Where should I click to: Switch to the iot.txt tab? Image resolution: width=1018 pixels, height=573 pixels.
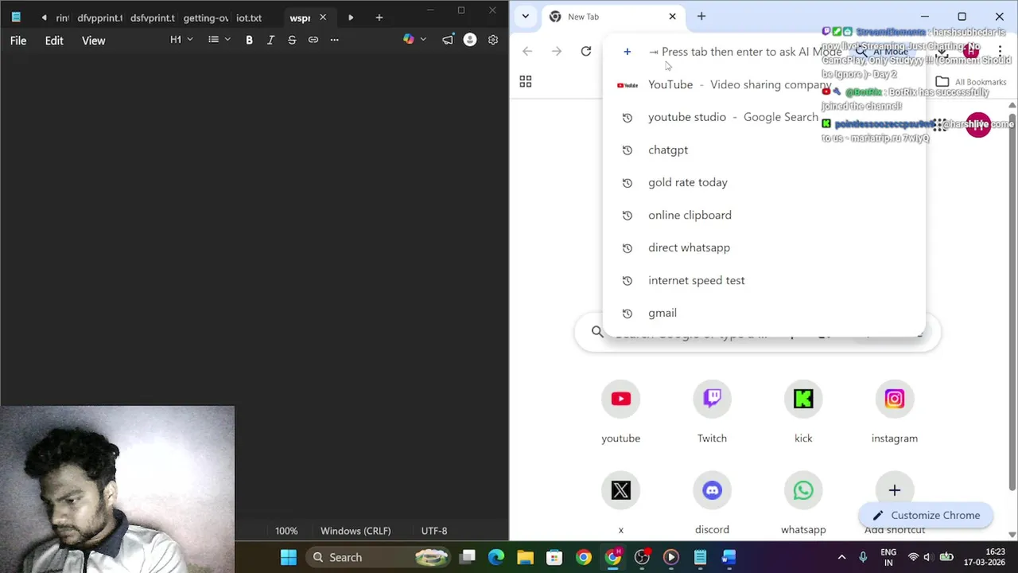(249, 18)
